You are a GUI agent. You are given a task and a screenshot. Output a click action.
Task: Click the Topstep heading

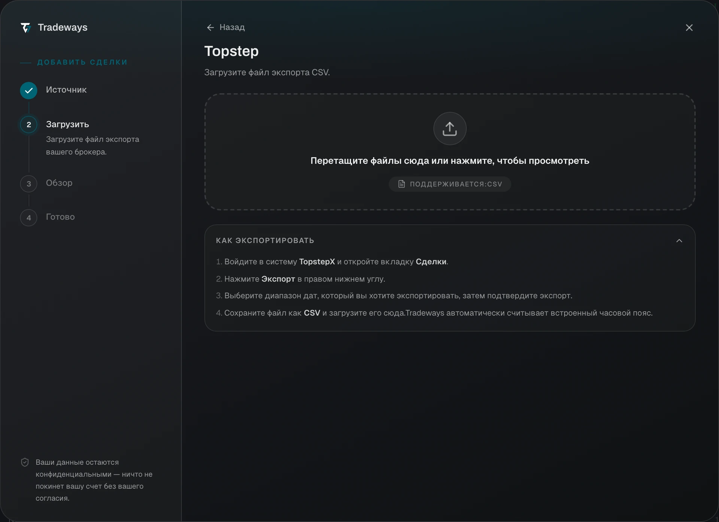[x=231, y=51]
